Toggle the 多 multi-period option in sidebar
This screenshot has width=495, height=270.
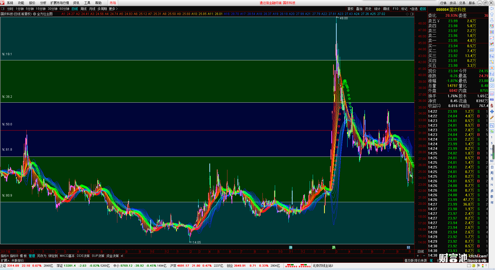tap(492, 191)
